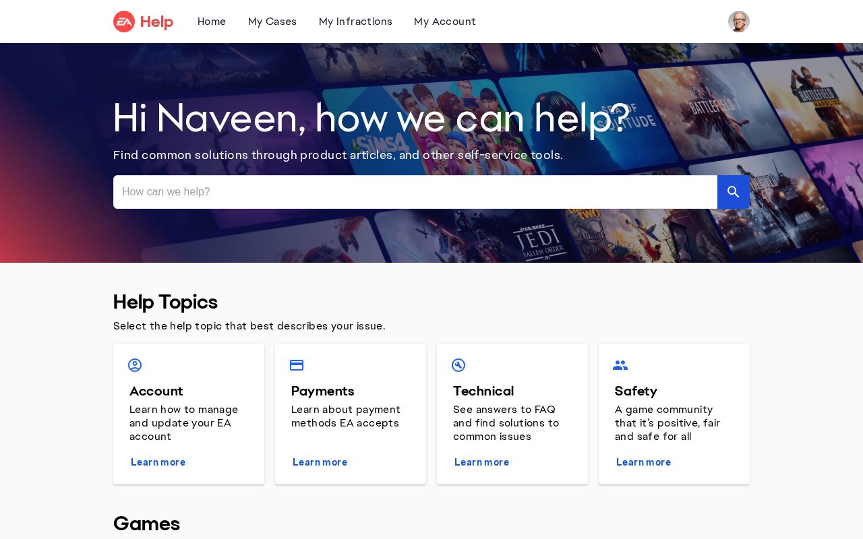Image resolution: width=863 pixels, height=539 pixels.
Task: Select the Technical card title
Action: [x=483, y=391]
